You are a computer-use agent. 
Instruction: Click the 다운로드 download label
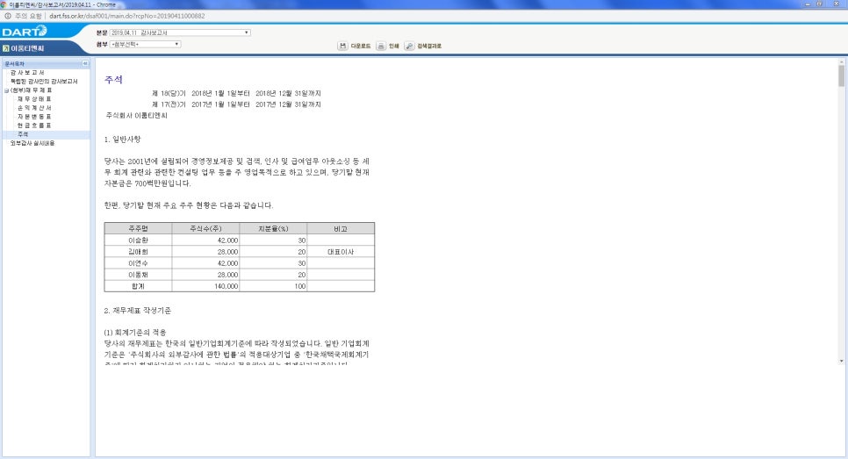pyautogui.click(x=360, y=46)
